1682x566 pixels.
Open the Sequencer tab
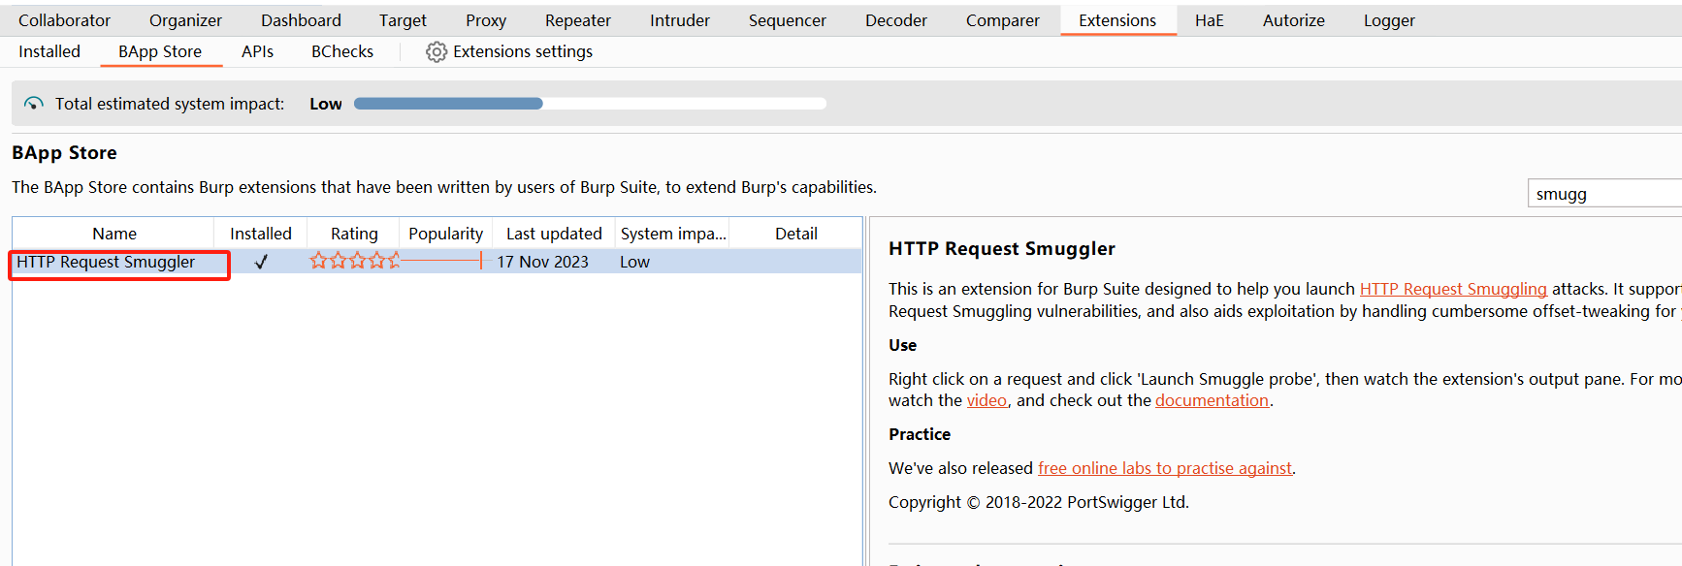[788, 20]
